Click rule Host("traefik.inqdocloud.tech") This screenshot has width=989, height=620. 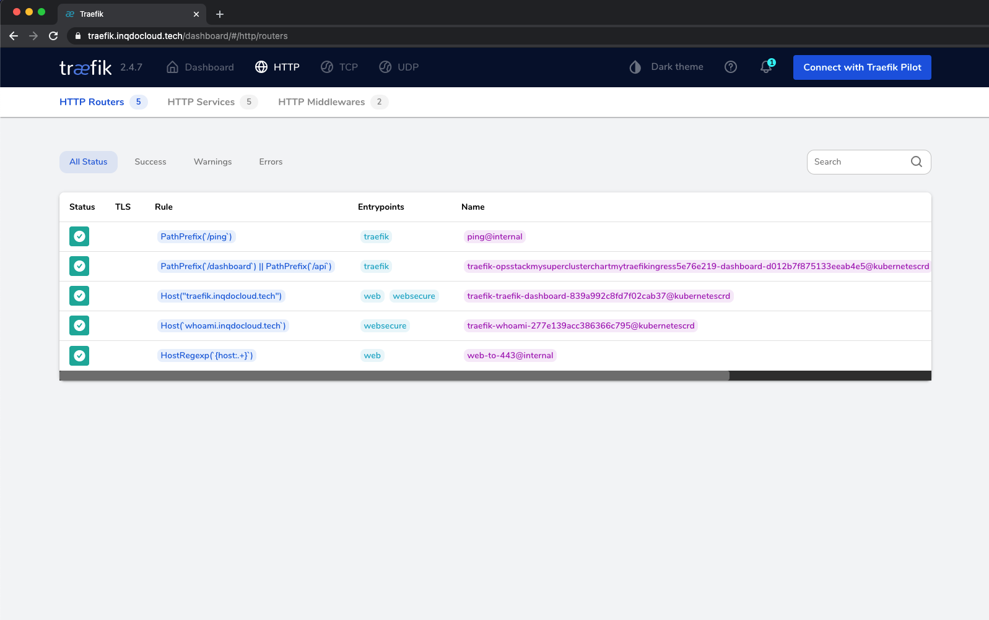click(x=221, y=296)
